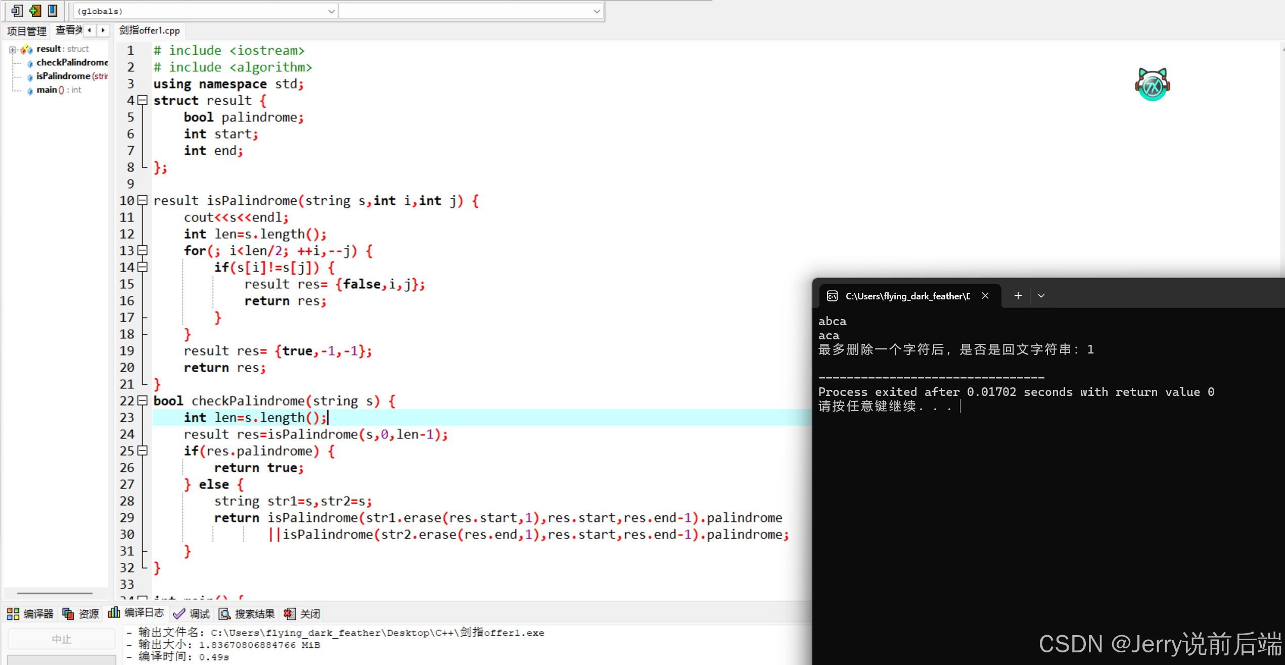Click the cat mascot avatar icon
This screenshot has height=665, width=1285.
(1152, 84)
